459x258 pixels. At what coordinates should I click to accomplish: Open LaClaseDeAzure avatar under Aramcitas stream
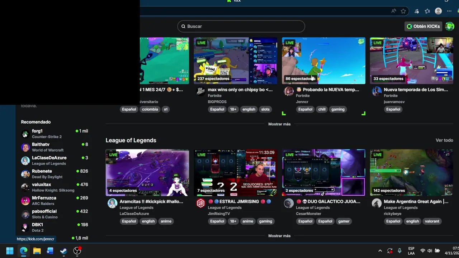pyautogui.click(x=113, y=203)
